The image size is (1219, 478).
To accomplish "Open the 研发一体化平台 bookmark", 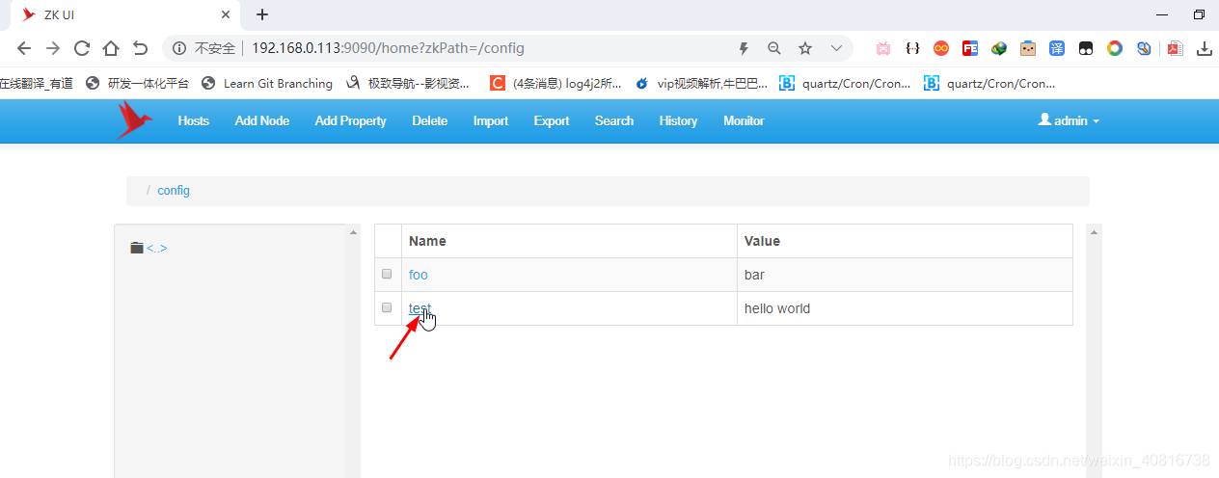I will point(137,84).
